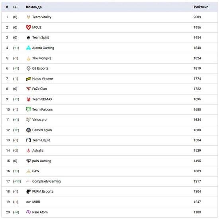Click the FURIA Esports panther logo
The height and width of the screenshot is (219, 219).
coord(28,192)
